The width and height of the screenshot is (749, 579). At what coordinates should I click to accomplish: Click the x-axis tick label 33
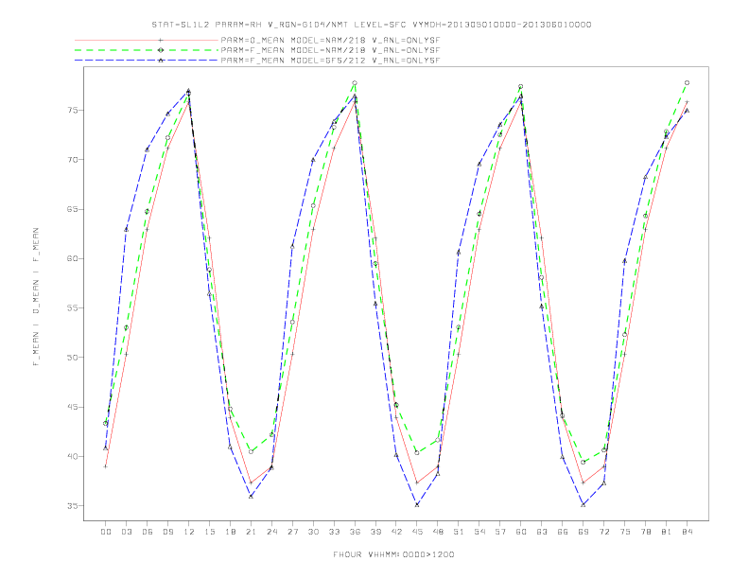click(x=334, y=532)
